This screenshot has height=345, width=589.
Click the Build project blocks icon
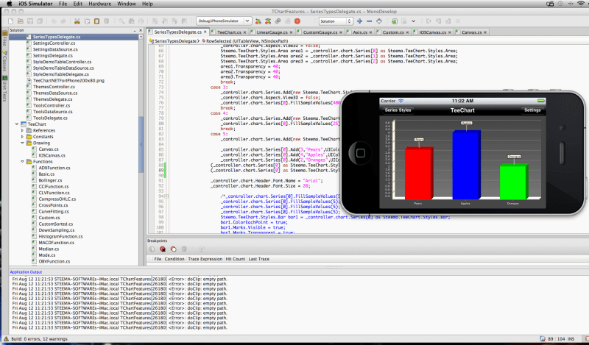coord(258,21)
